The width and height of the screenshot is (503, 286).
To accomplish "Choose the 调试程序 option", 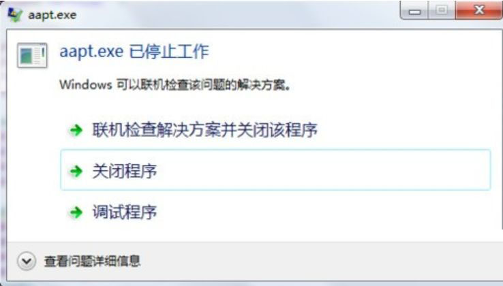I will click(125, 212).
